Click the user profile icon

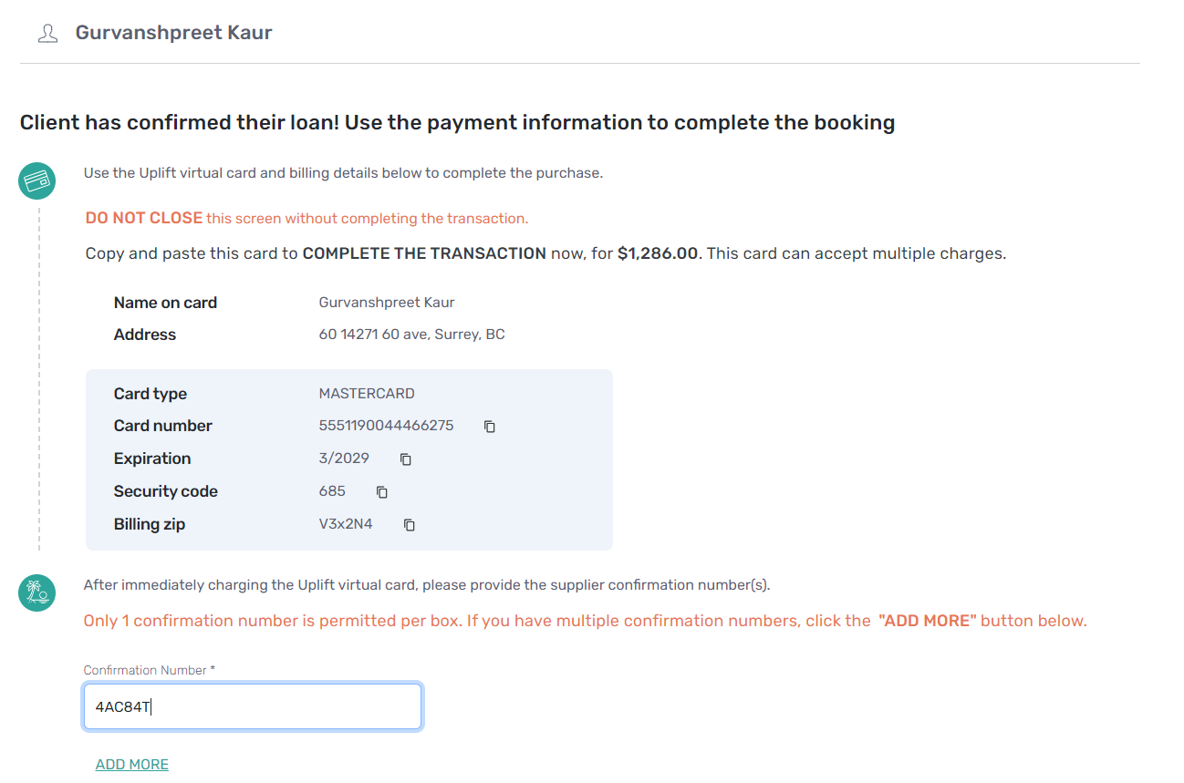pyautogui.click(x=47, y=34)
